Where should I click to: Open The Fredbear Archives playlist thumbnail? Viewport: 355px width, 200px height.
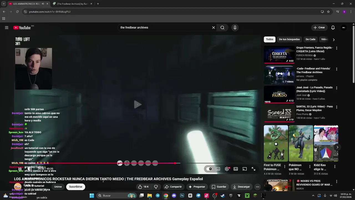point(279,75)
